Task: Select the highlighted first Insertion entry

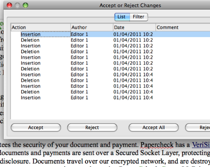Action: 111,34
